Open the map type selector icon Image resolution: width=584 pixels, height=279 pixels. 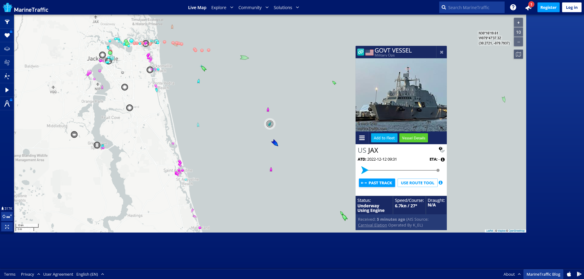click(x=518, y=54)
